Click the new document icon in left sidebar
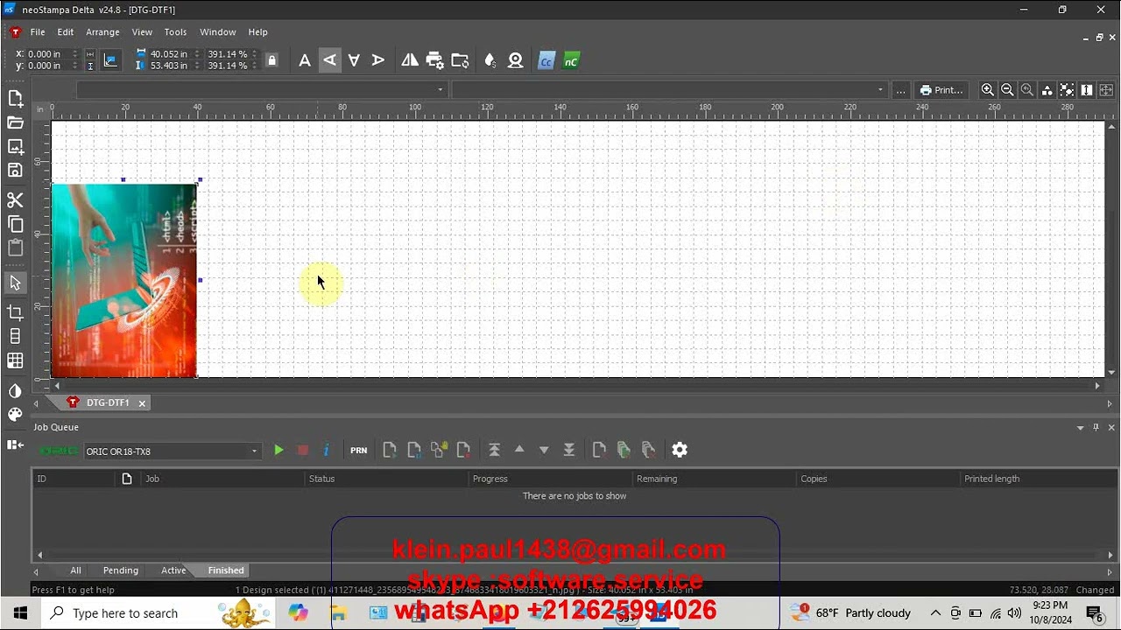 [15, 99]
